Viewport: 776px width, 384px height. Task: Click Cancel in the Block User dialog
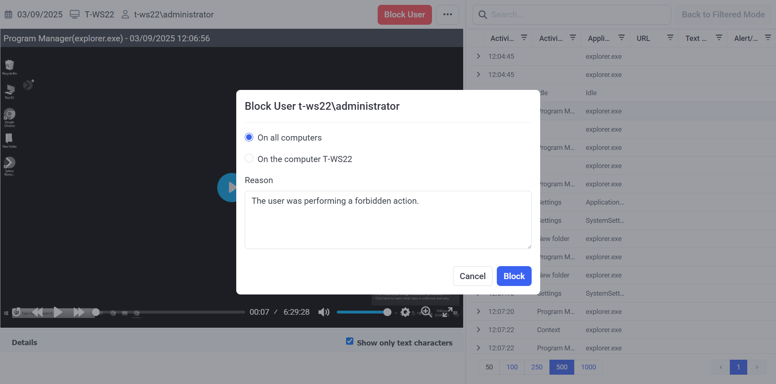[x=472, y=276]
